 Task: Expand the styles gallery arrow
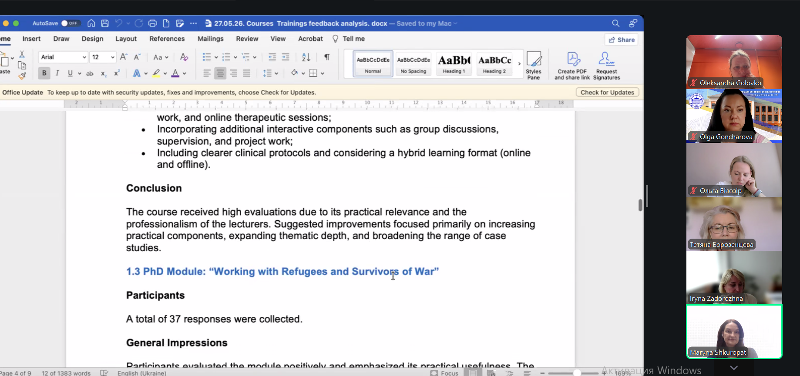point(519,64)
